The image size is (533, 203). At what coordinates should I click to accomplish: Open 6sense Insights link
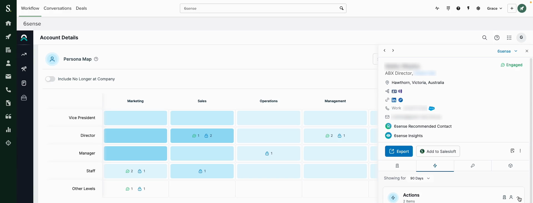coord(408,136)
